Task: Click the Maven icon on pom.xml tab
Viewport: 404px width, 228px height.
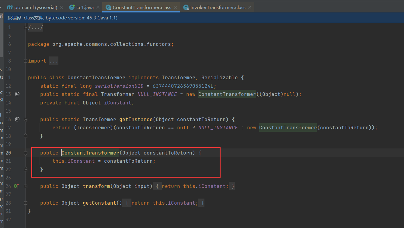Action: point(10,7)
